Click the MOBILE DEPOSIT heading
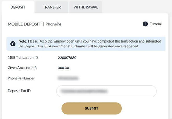172x119 pixels. coord(24,24)
